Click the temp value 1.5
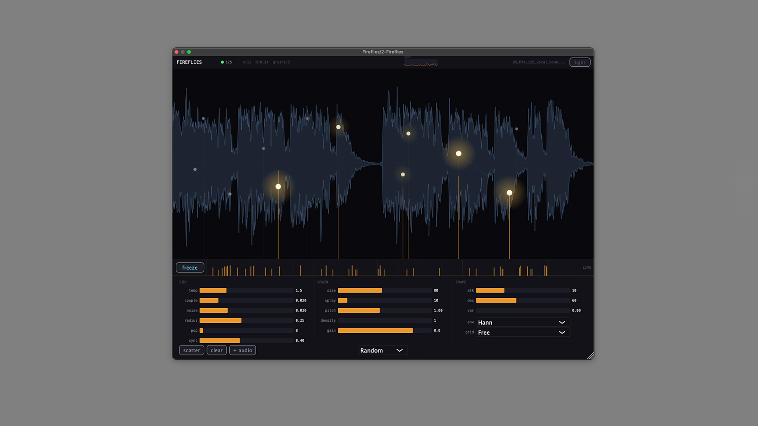Viewport: 758px width, 426px height. coord(299,291)
